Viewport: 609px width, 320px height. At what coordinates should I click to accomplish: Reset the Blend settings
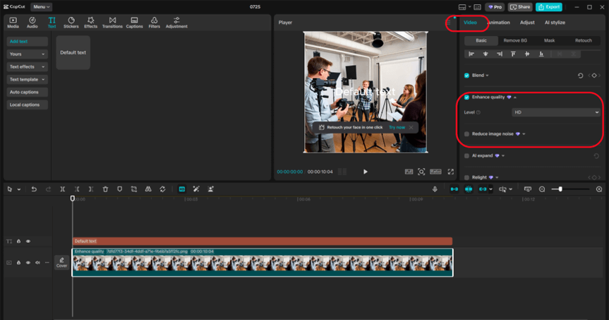tap(580, 75)
